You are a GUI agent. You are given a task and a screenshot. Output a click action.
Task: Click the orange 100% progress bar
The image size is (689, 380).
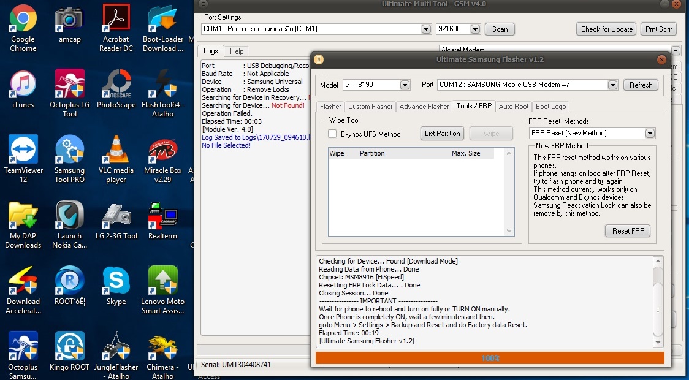[490, 358]
